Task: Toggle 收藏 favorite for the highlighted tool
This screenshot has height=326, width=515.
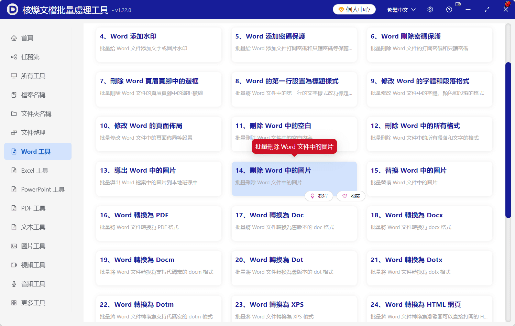Action: [351, 196]
